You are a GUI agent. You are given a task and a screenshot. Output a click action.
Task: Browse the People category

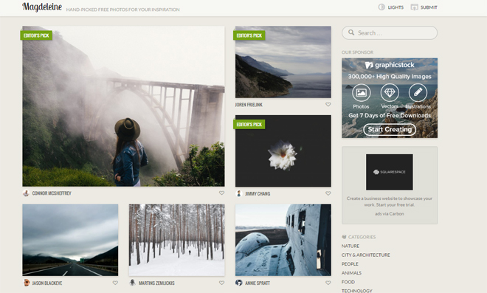click(350, 263)
